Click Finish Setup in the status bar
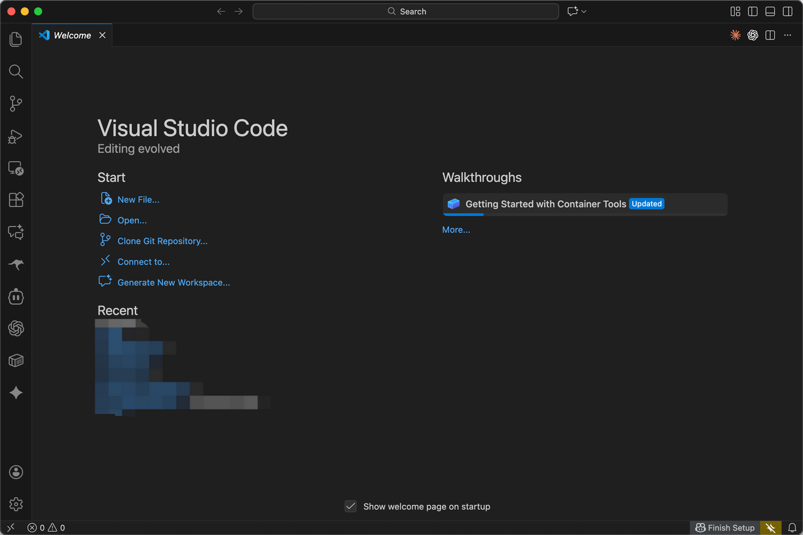Screen dimensions: 803x535 pos(725,528)
